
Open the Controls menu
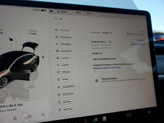coord(64,30)
